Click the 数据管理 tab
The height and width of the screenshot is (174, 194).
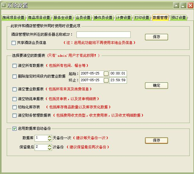(160, 17)
